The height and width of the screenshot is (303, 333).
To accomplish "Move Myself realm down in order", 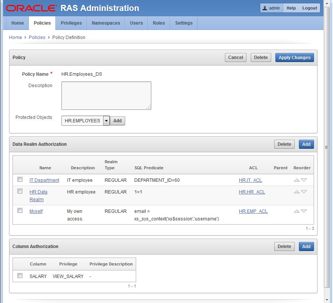I will point(304,211).
